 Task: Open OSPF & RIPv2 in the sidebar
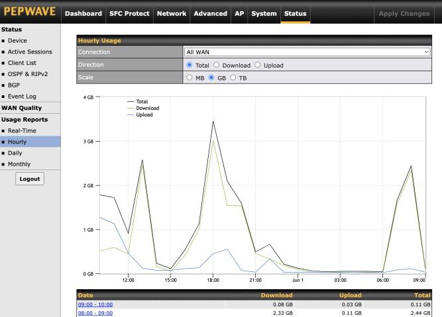pos(28,74)
